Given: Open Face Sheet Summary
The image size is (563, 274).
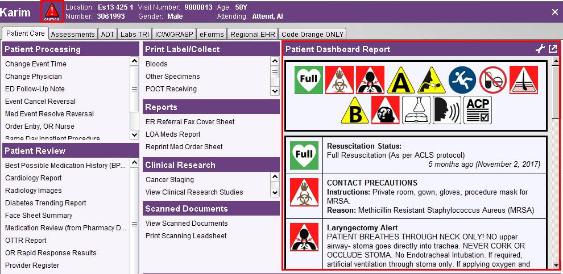Looking at the screenshot, I should (x=39, y=216).
